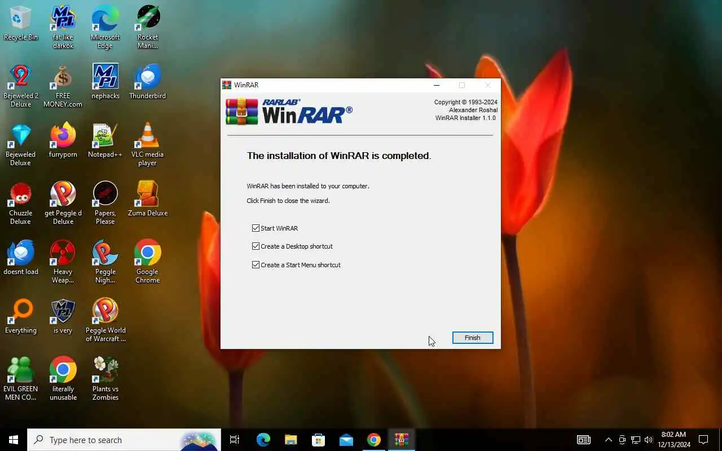Select the VLC media player desktop icon
This screenshot has height=451, width=722.
148,144
